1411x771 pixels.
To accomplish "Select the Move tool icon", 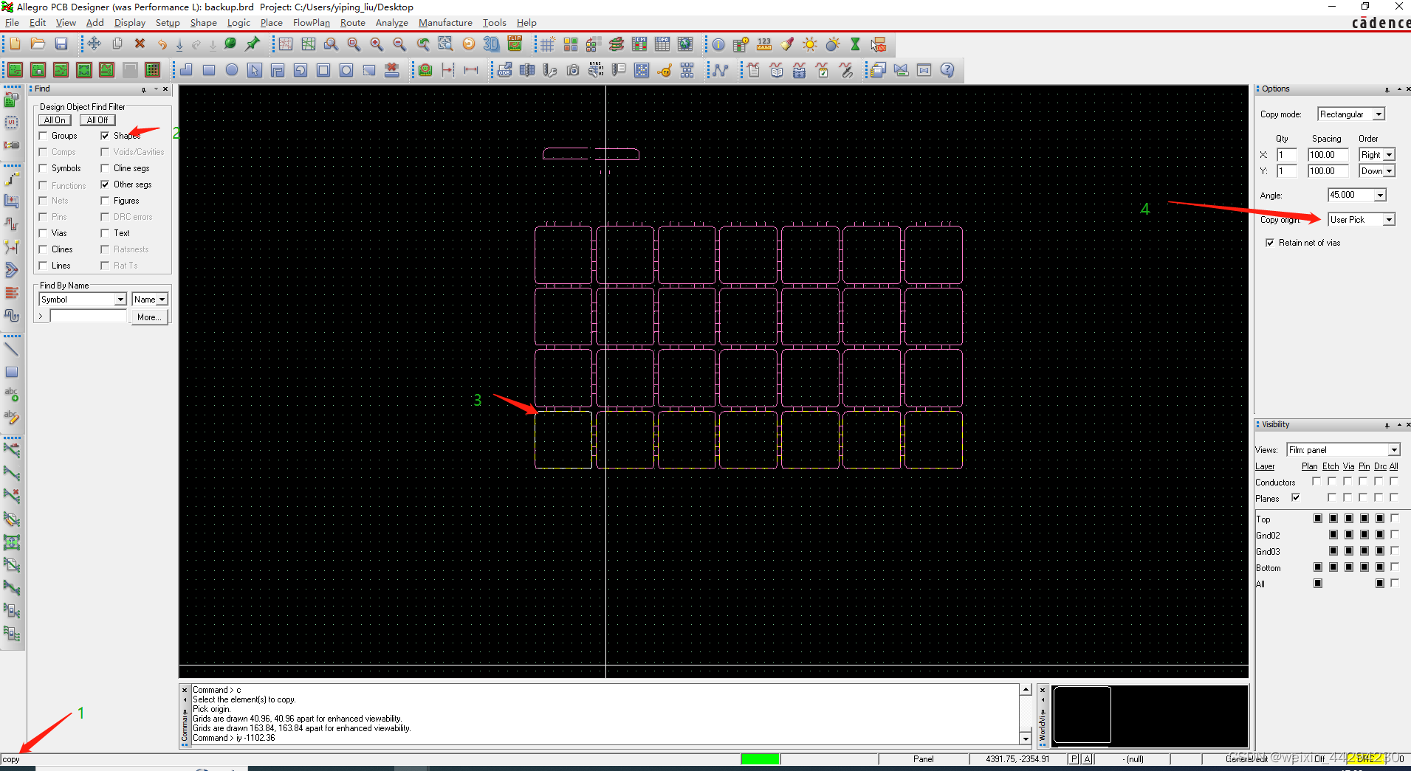I will click(94, 44).
